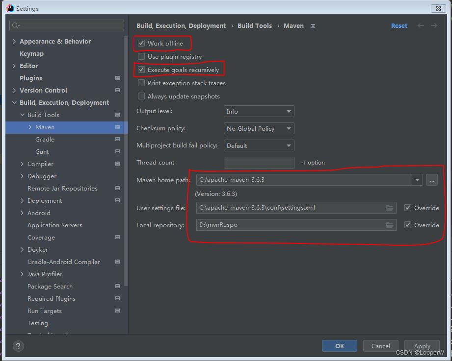Screen dimensions: 452x361
Task: Select Application Servers
Action: pos(55,225)
